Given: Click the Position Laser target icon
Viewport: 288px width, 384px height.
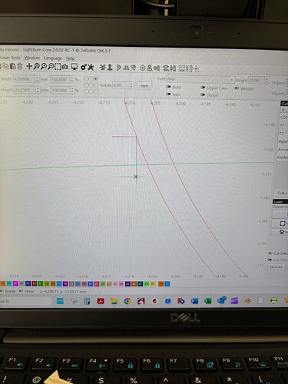Looking at the screenshot, I should [x=142, y=68].
